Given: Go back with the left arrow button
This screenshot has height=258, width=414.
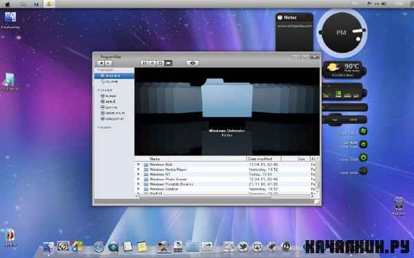Looking at the screenshot, I should click(101, 63).
